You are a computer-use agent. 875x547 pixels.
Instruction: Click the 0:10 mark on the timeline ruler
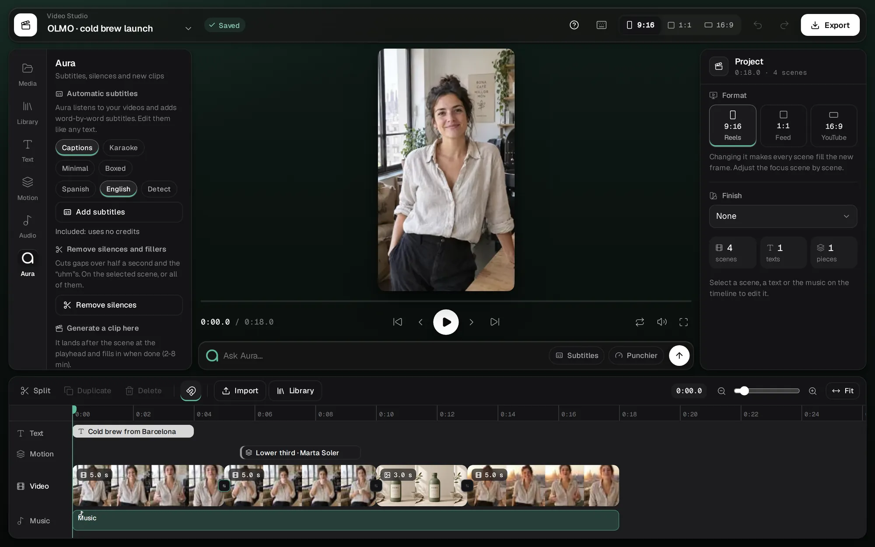tap(385, 414)
